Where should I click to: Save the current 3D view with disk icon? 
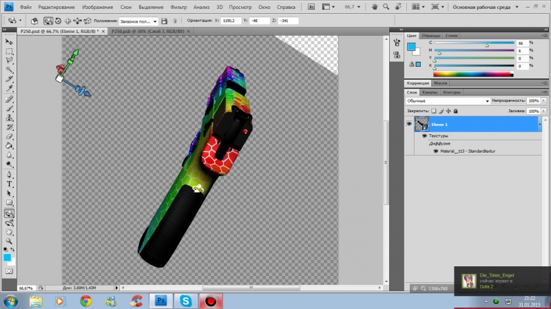[x=164, y=21]
